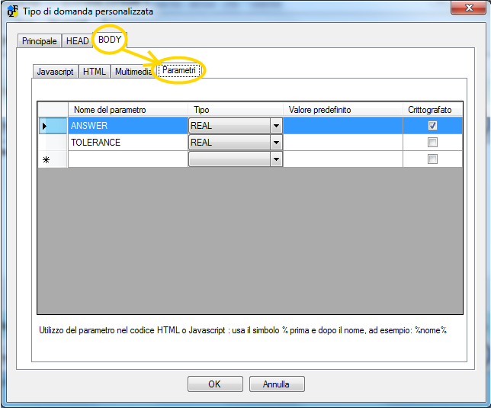Viewport: 491px width, 408px height.
Task: Open the HTML sub-tab
Action: click(x=95, y=72)
